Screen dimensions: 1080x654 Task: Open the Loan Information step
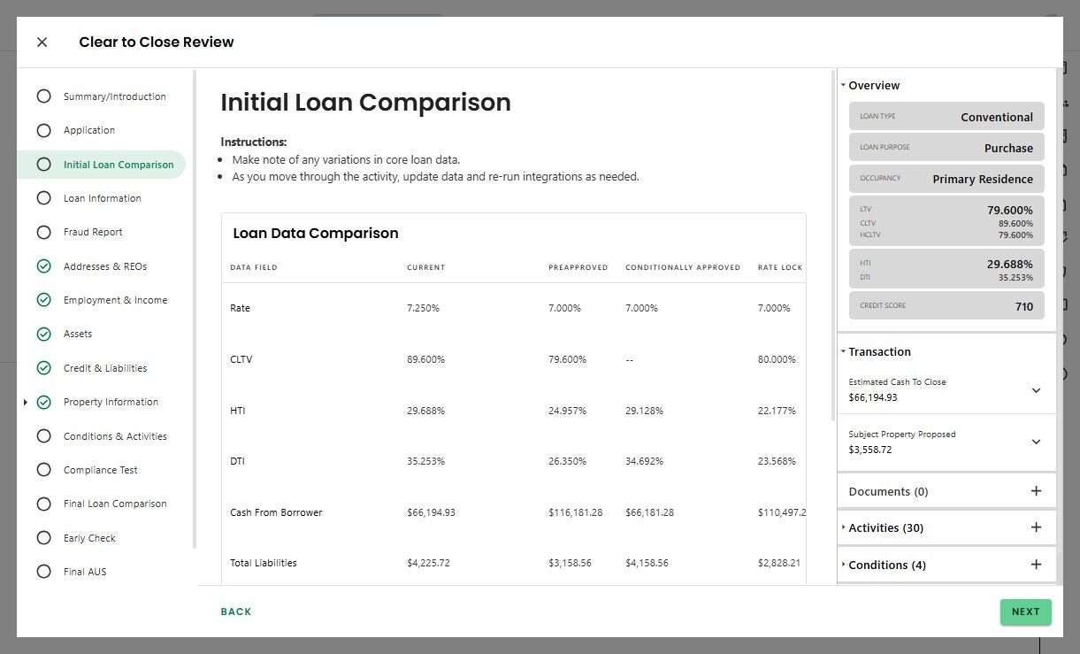pos(102,198)
